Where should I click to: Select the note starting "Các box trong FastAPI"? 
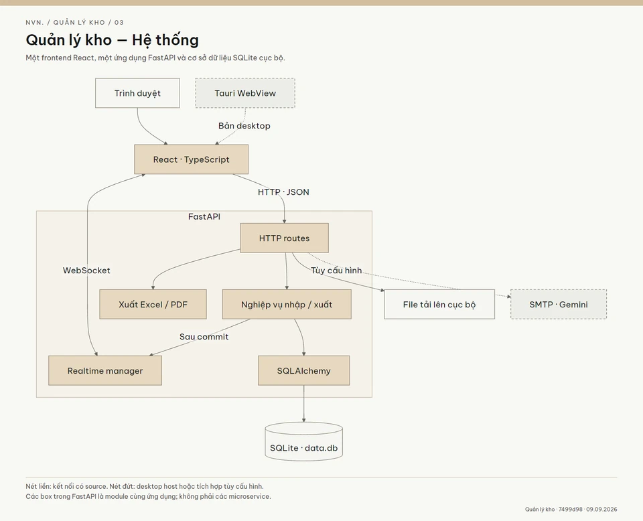click(x=149, y=496)
